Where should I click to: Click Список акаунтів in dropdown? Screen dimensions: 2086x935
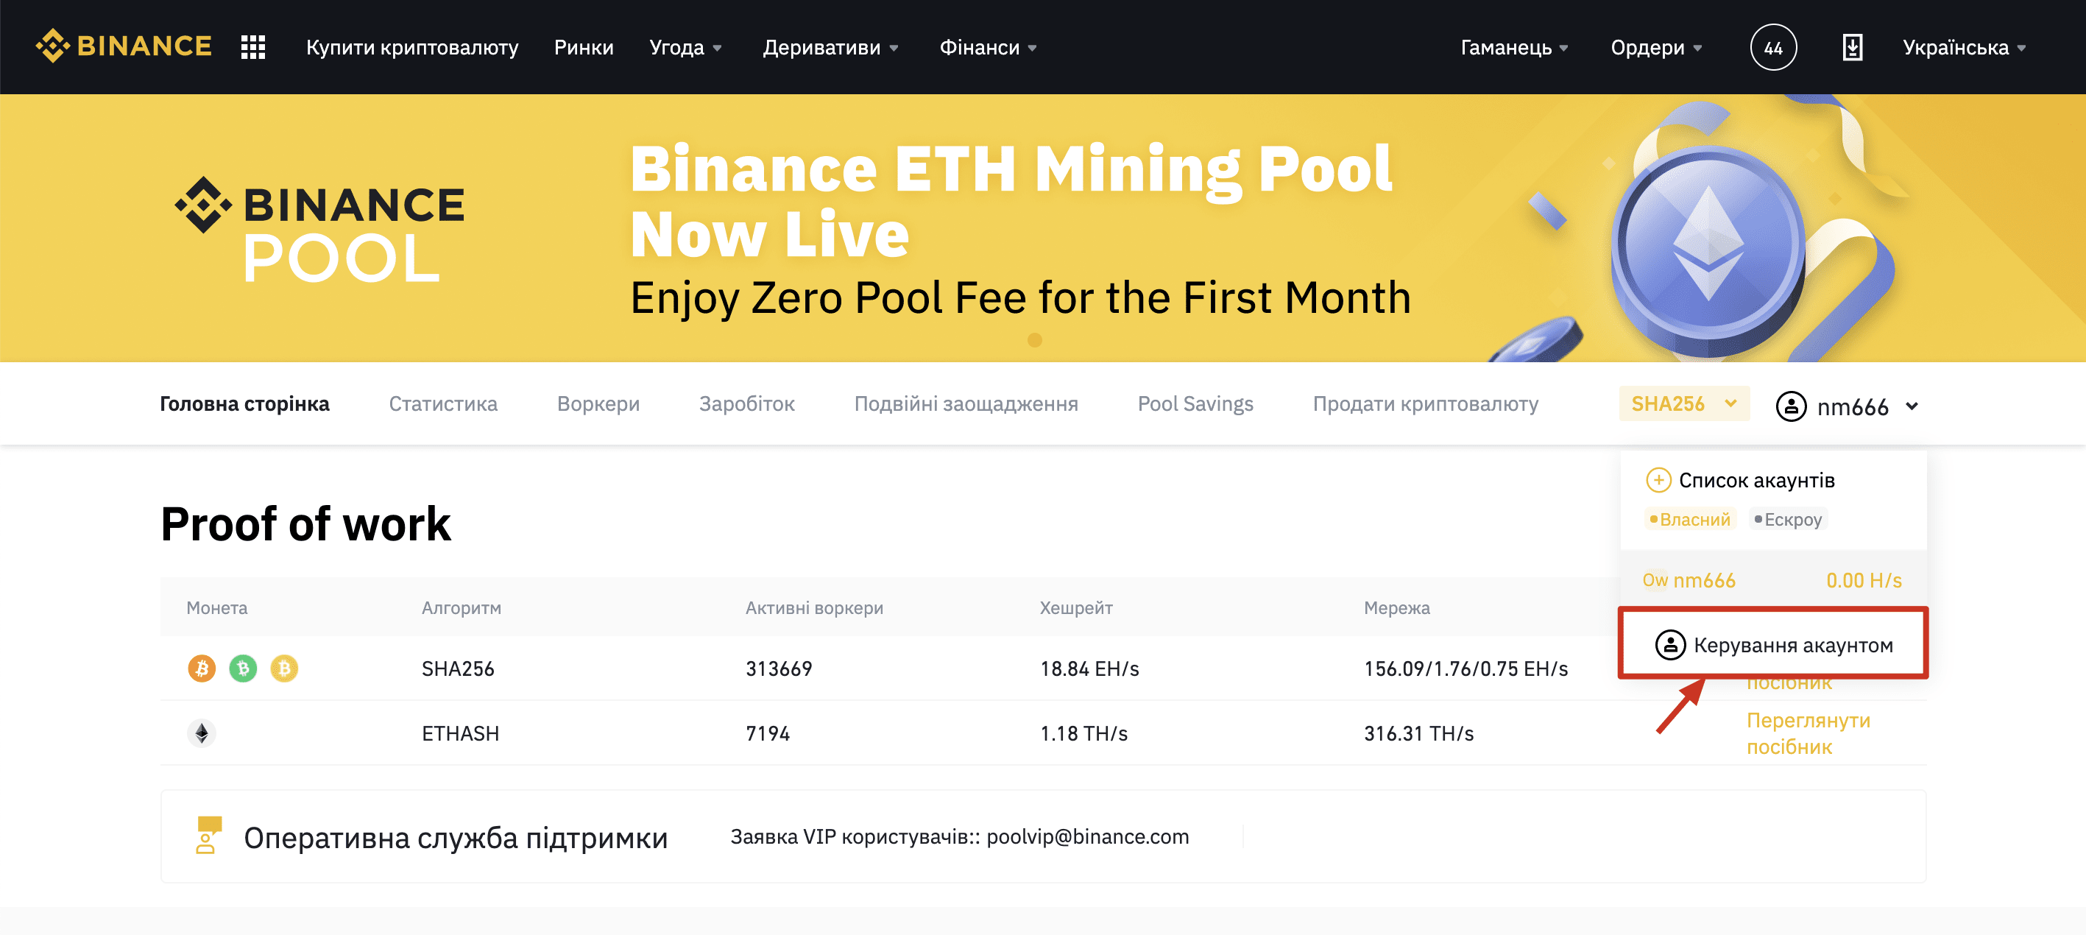(1756, 480)
